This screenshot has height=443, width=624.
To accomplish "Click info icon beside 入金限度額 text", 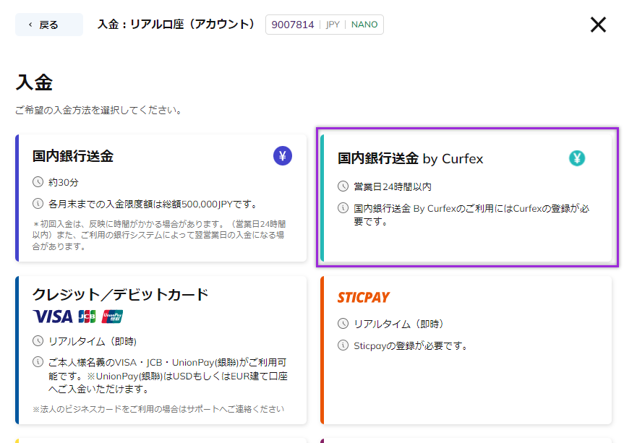I will tap(38, 204).
